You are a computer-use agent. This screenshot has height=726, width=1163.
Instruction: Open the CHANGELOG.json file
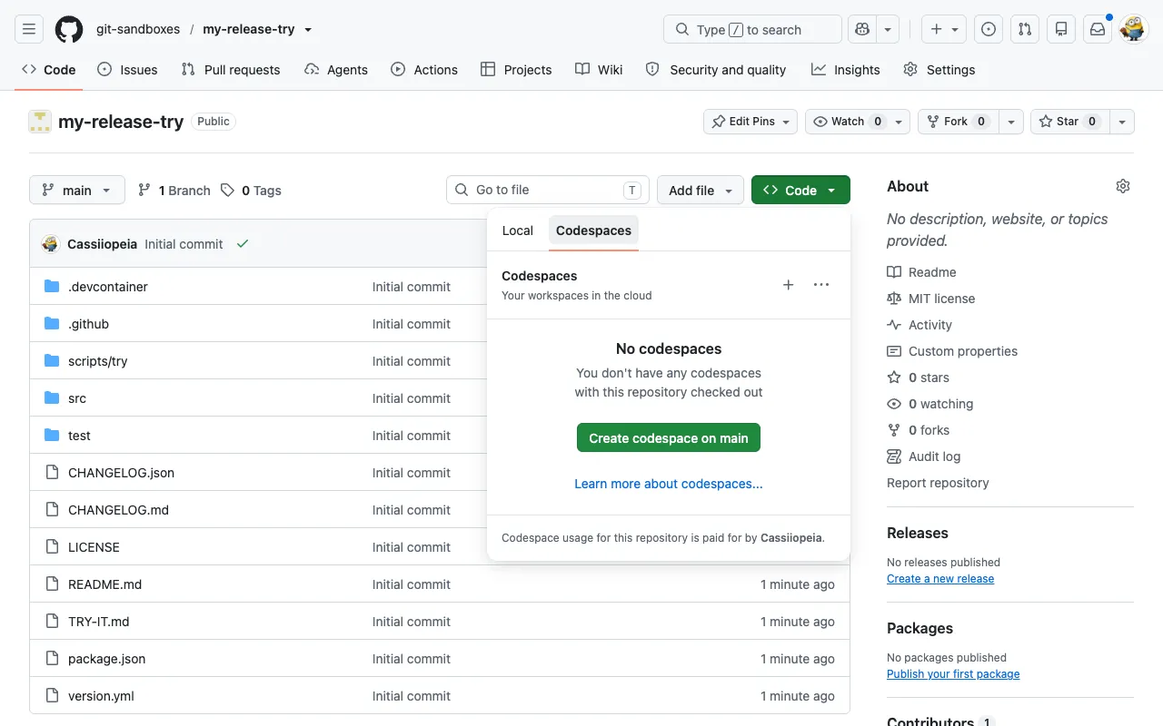[x=121, y=473]
